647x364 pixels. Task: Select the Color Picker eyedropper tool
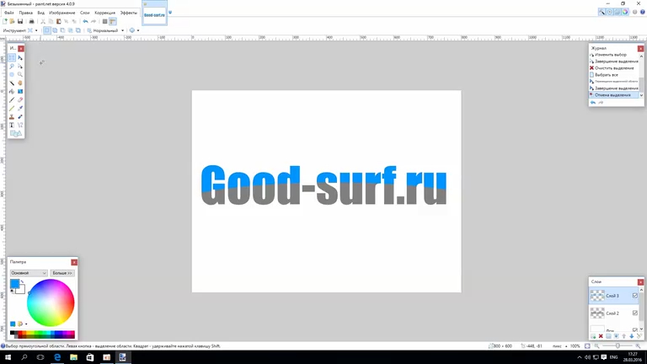tap(20, 108)
